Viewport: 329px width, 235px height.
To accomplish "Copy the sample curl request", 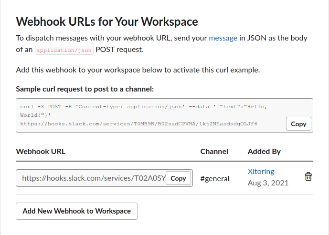I will tap(298, 124).
